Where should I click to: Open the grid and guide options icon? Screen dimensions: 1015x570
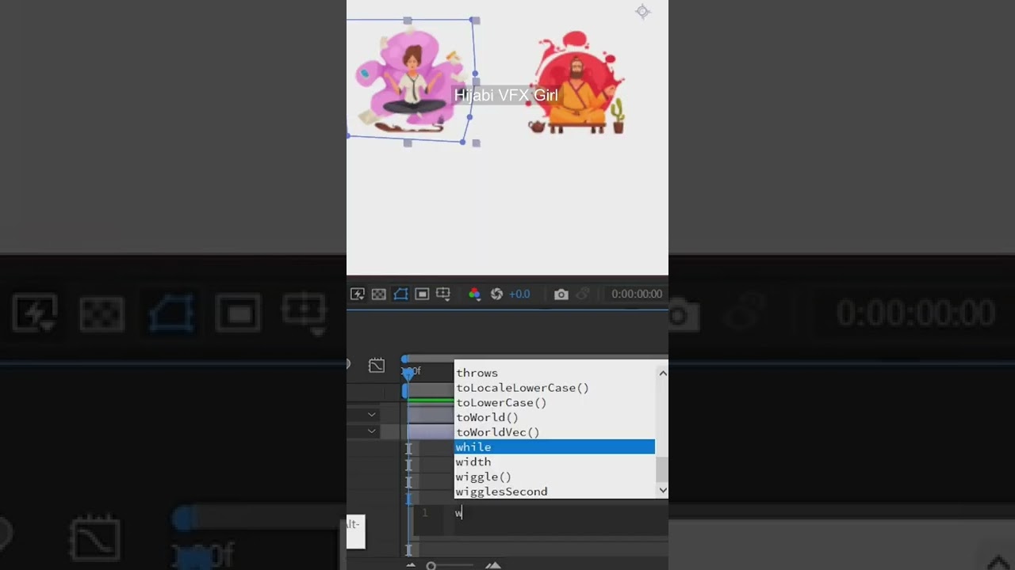443,294
